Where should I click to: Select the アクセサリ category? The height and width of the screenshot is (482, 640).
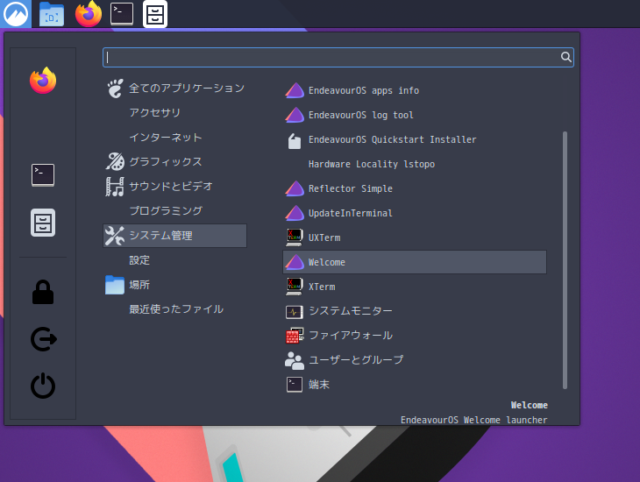[174, 113]
